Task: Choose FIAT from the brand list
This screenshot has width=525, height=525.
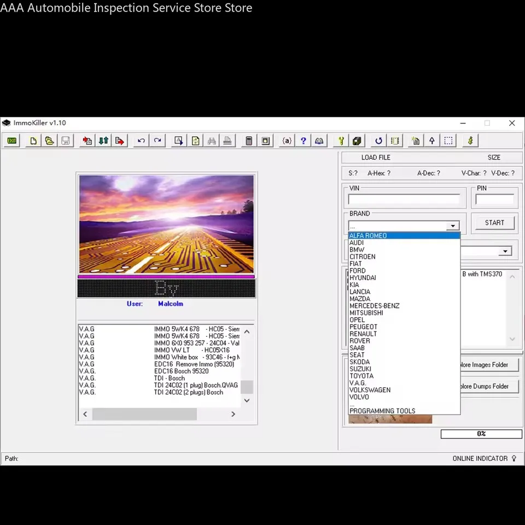Action: [404, 264]
